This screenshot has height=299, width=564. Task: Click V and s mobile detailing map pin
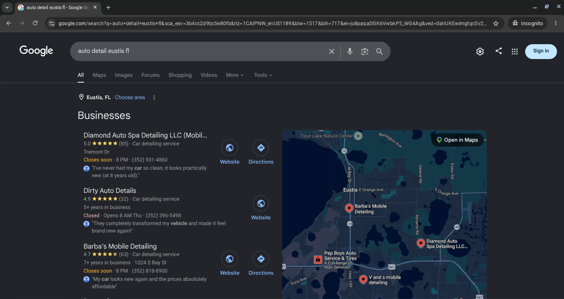(363, 279)
